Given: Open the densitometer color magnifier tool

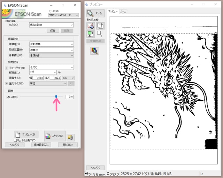Looking at the screenshot, I should click(x=94, y=51).
